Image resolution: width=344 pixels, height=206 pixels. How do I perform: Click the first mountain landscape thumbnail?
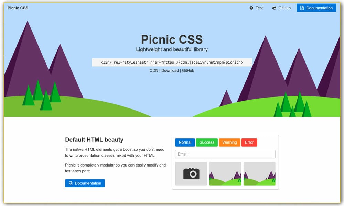(225, 173)
